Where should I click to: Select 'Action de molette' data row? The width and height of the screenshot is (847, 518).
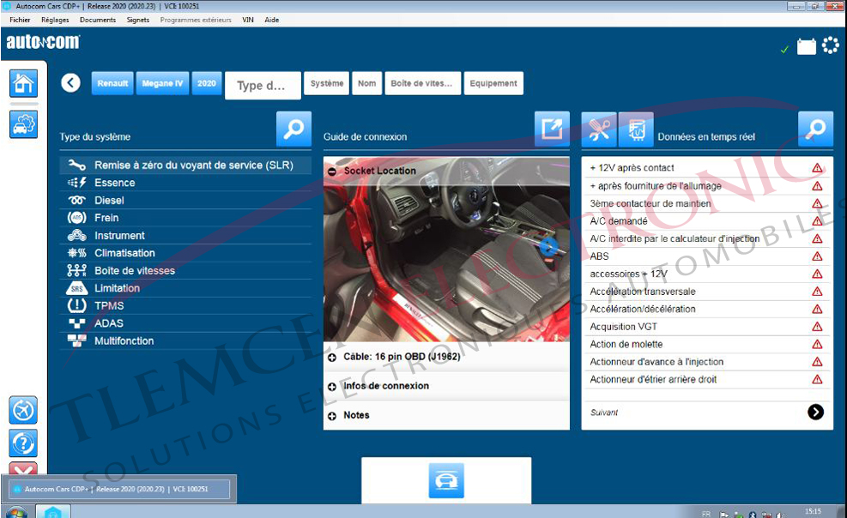706,344
